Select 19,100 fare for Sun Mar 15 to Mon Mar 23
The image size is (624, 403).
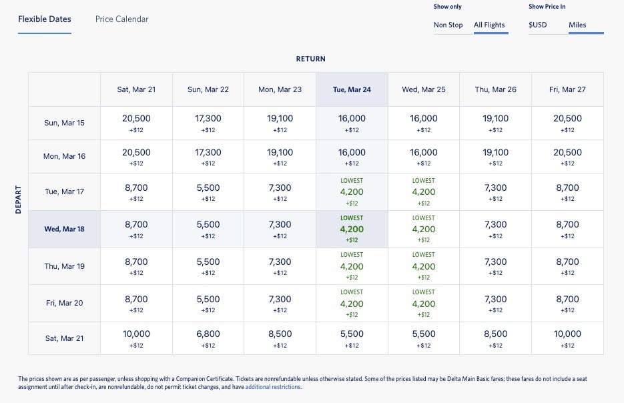pos(280,123)
